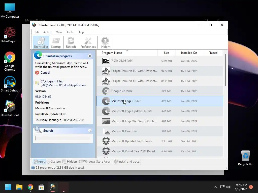Click the program list vertical scrollbar
The height and width of the screenshot is (193, 258).
click(225, 70)
